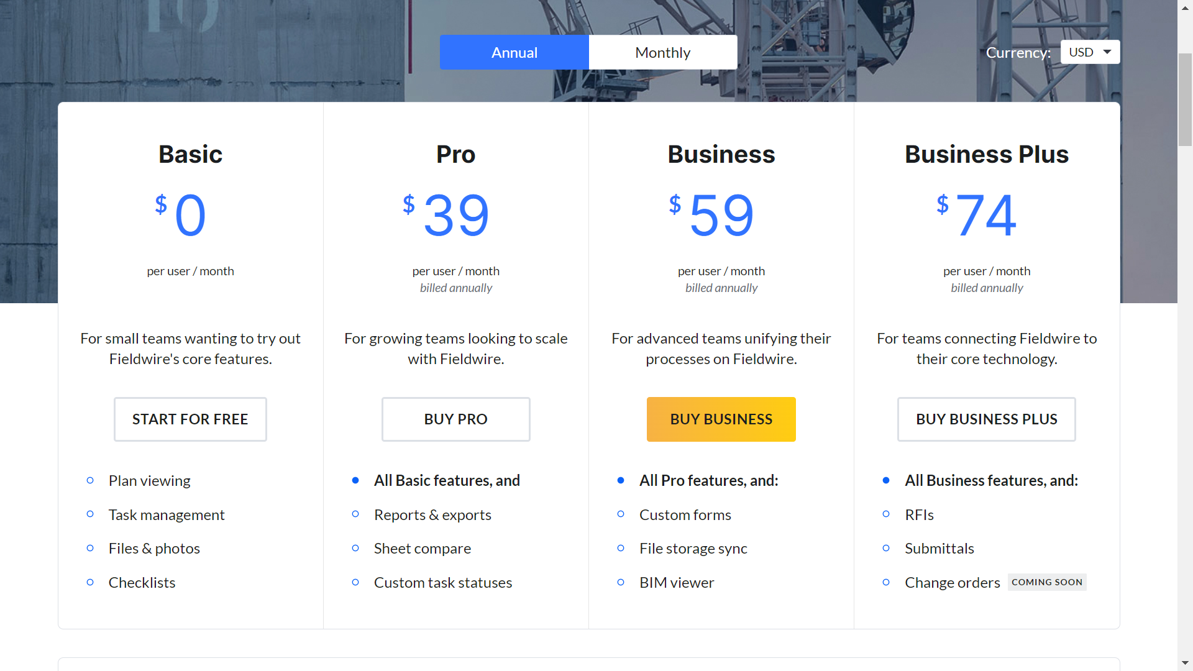The height and width of the screenshot is (671, 1193).
Task: Switch to Monthly billing view
Action: (662, 52)
